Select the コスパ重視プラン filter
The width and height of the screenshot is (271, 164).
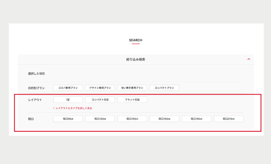(68, 88)
